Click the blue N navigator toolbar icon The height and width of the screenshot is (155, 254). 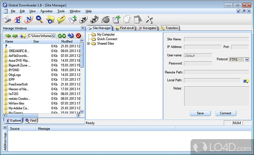(x=29, y=20)
